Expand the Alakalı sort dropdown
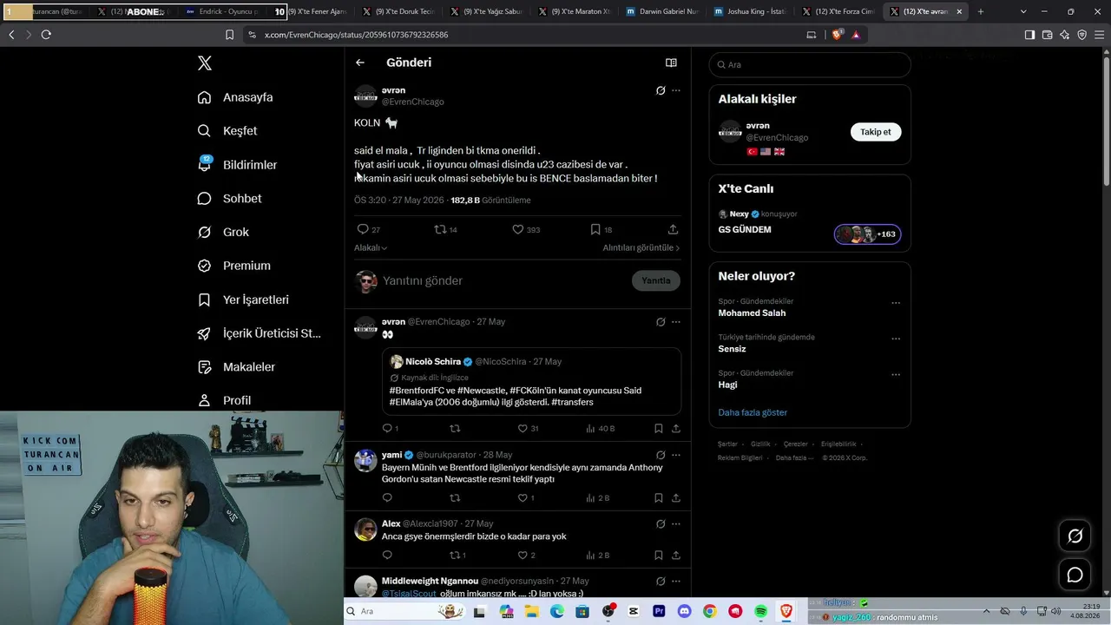This screenshot has width=1111, height=625. pyautogui.click(x=371, y=247)
